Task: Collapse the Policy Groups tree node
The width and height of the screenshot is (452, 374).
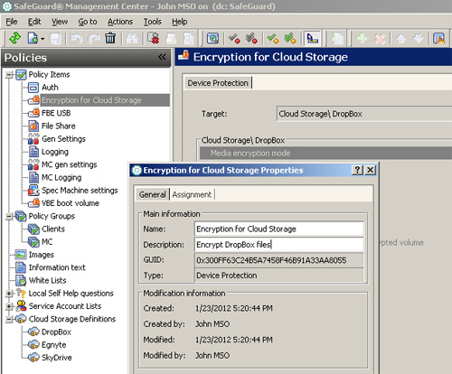Action: click(x=9, y=216)
